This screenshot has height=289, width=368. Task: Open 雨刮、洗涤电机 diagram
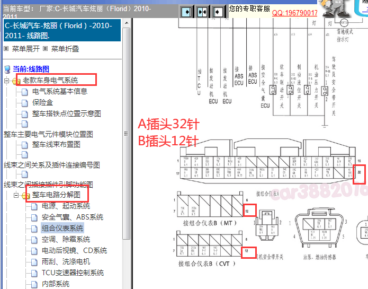[x=66, y=261]
